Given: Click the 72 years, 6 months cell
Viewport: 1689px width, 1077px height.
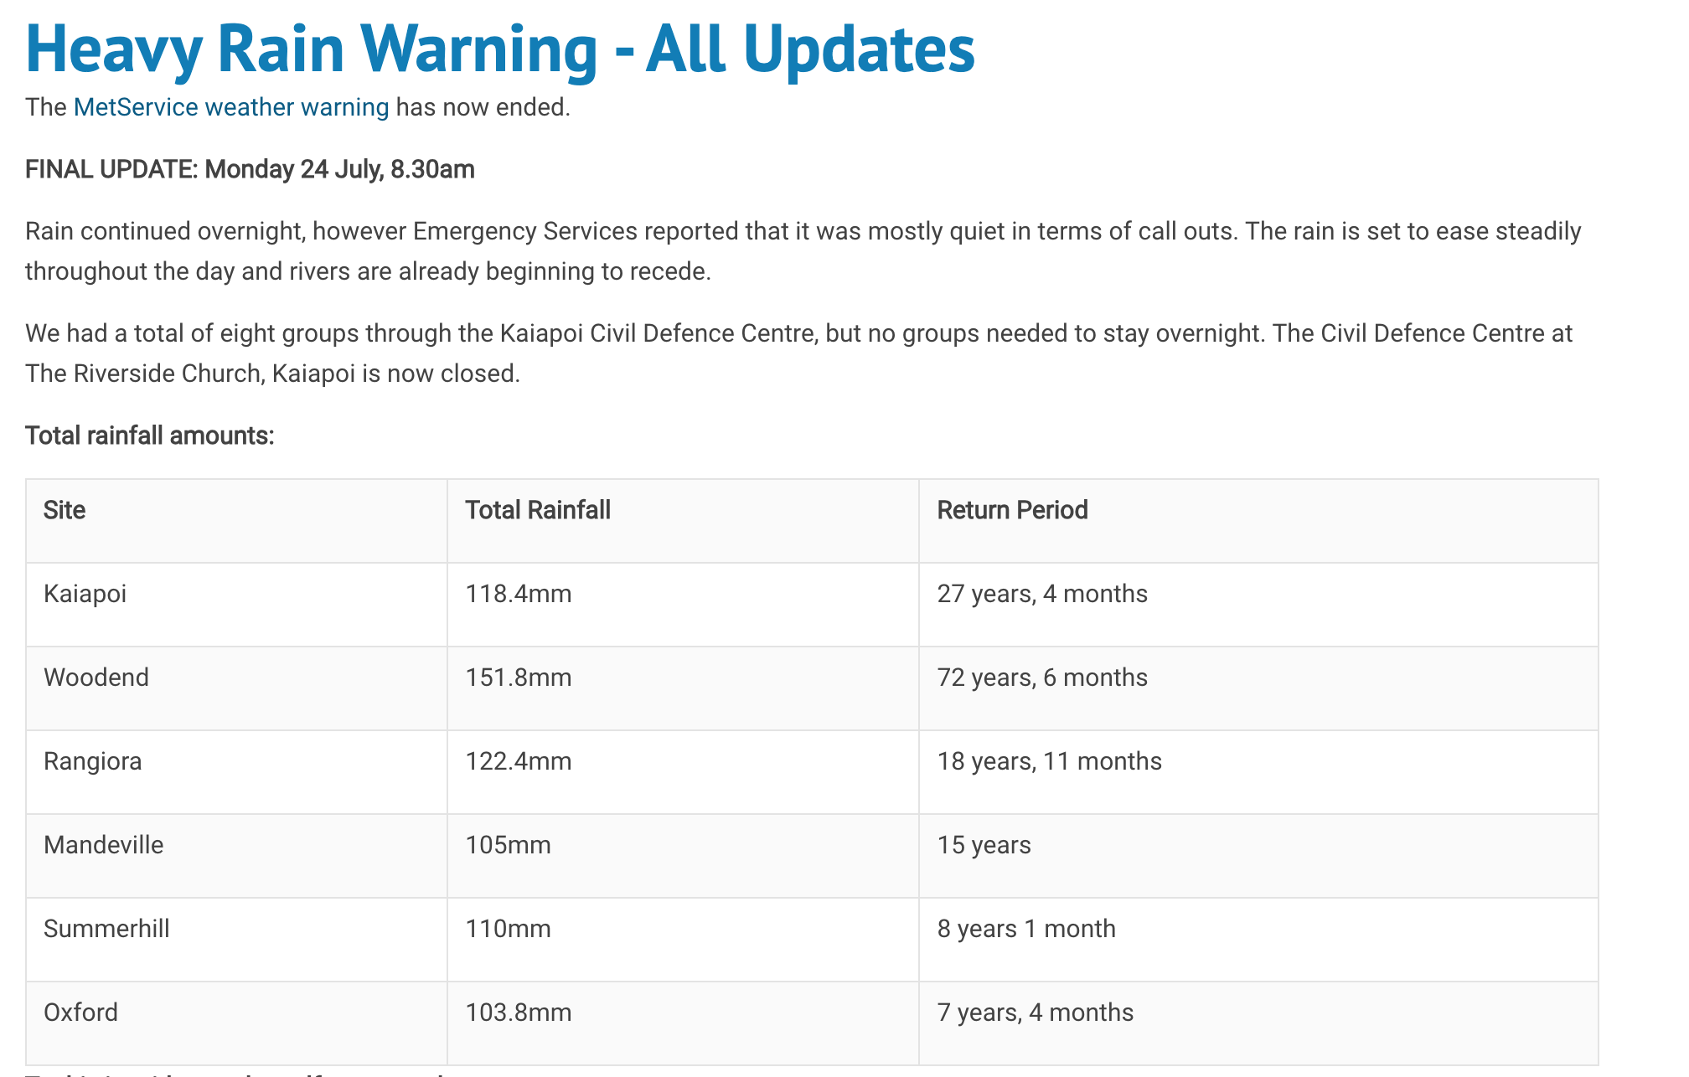Looking at the screenshot, I should pos(1258,688).
